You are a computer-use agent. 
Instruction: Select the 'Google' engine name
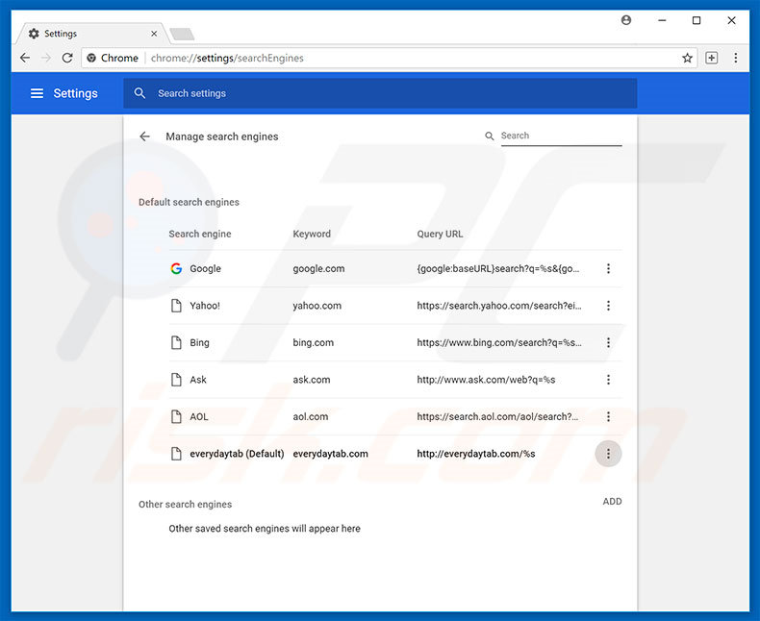click(205, 269)
